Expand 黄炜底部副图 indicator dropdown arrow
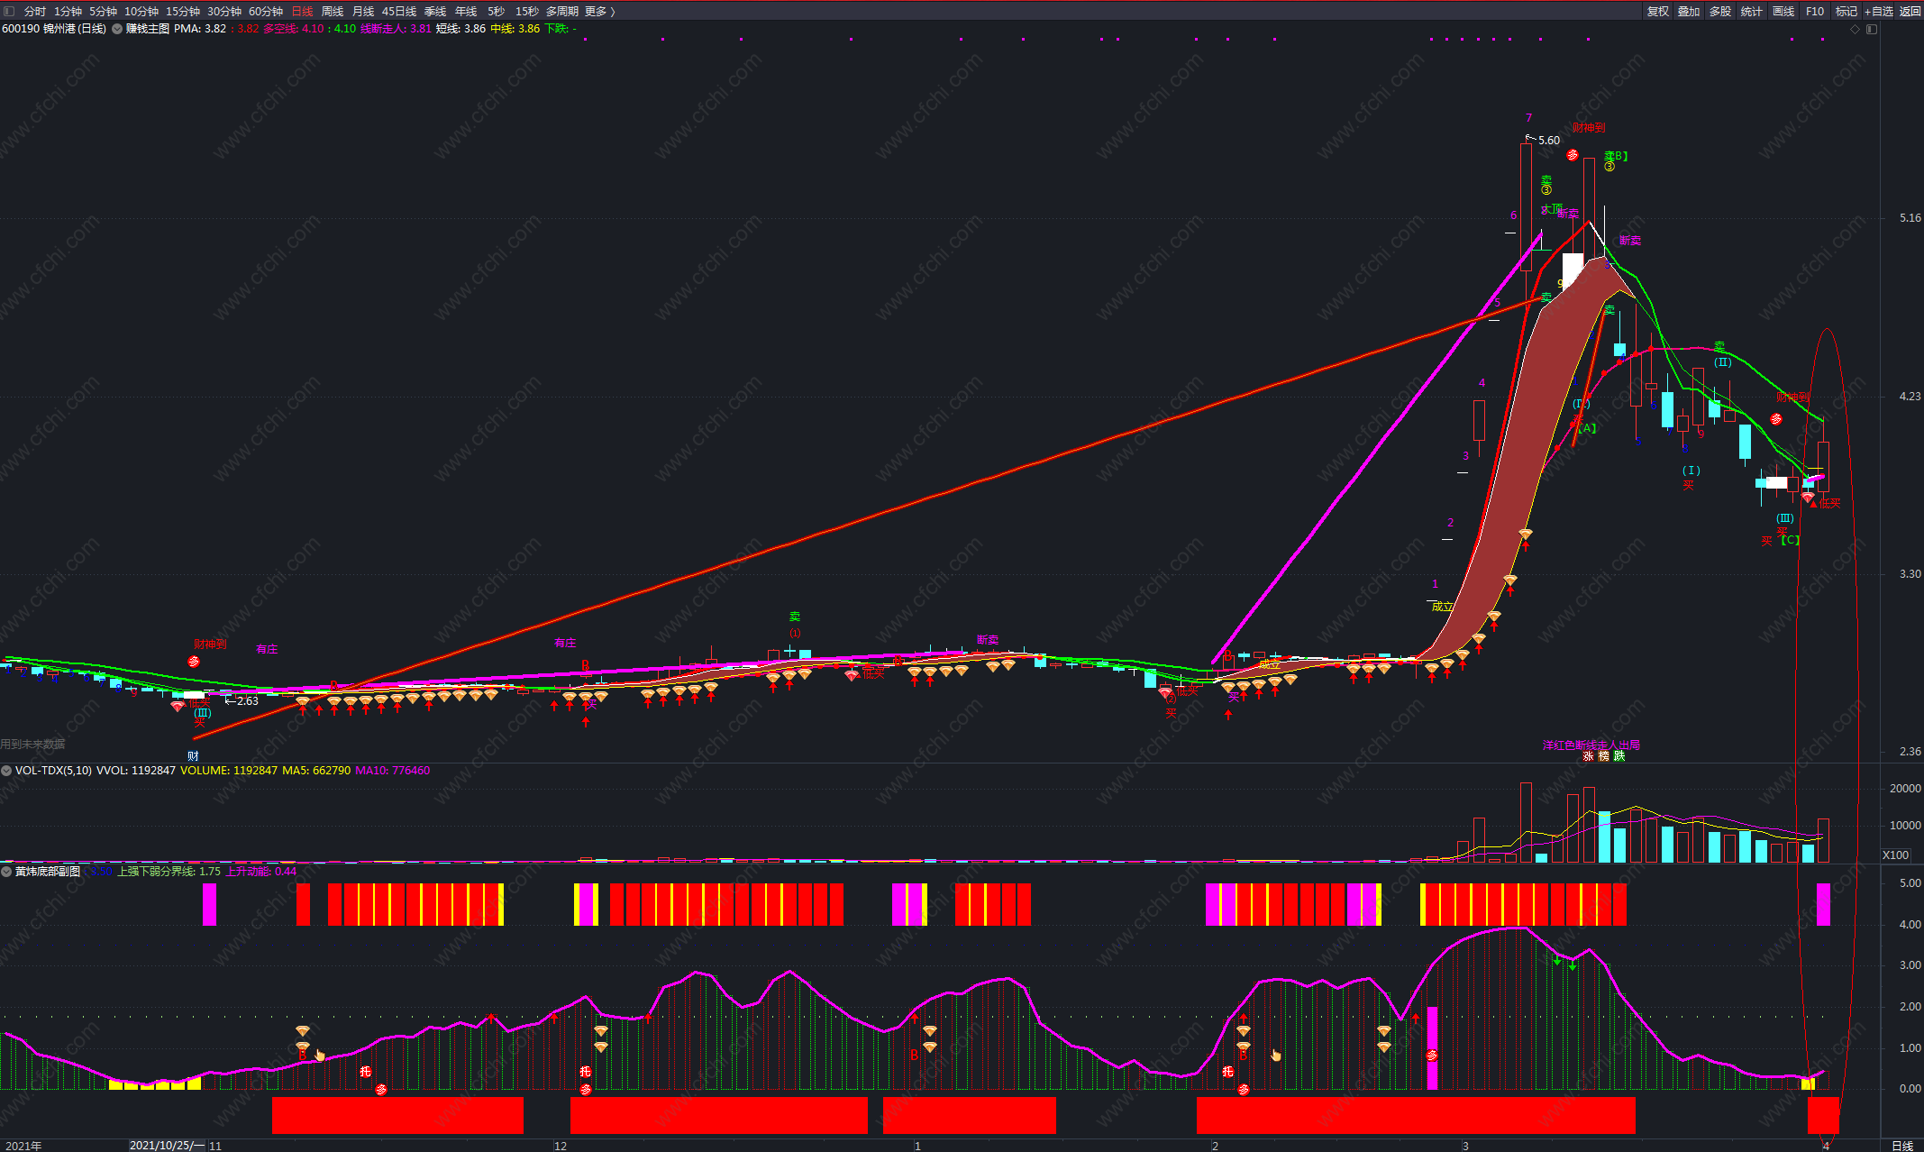Viewport: 1924px width, 1152px height. click(6, 872)
